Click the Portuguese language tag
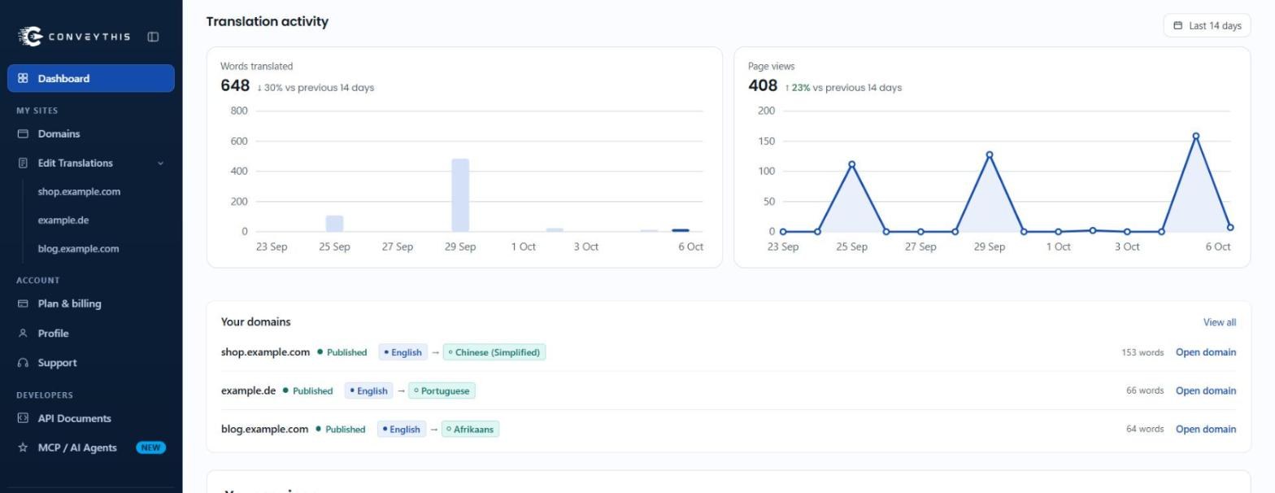Viewport: 1275px width, 493px height. [x=442, y=390]
